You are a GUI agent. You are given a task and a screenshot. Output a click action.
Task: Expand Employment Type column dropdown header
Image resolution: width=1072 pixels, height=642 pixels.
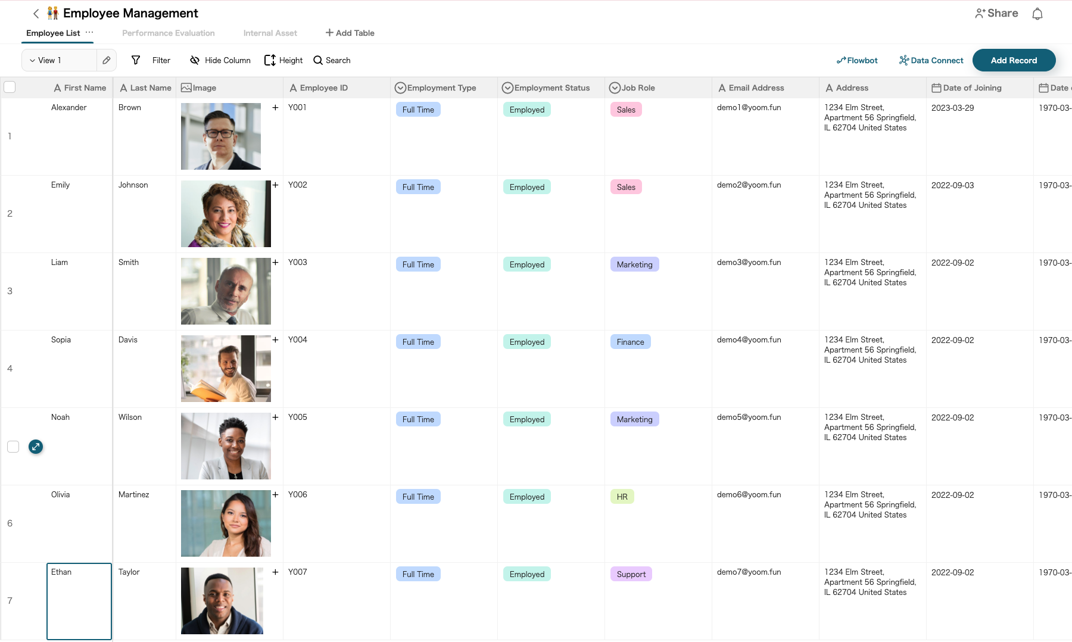click(400, 88)
